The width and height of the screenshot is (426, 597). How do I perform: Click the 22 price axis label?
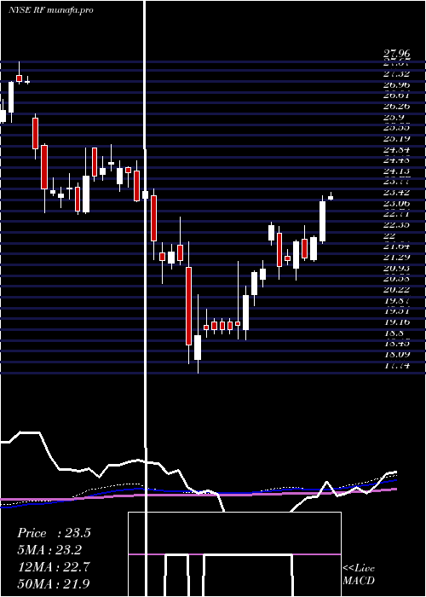pos(390,235)
